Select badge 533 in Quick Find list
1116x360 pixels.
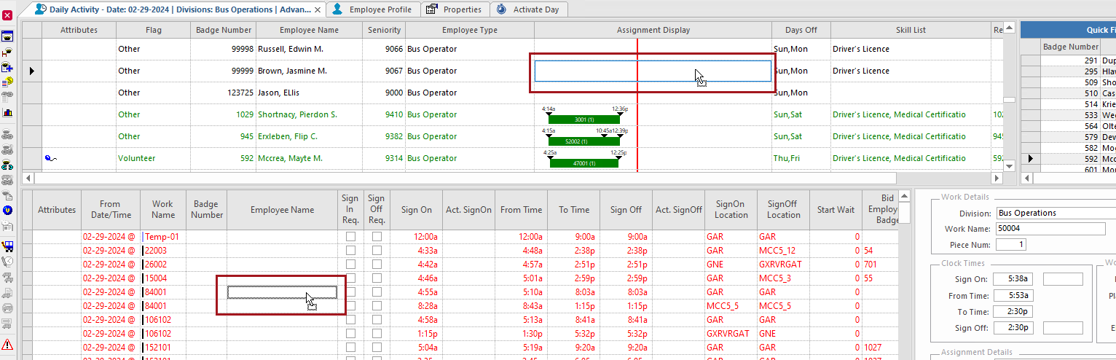[x=1069, y=115]
